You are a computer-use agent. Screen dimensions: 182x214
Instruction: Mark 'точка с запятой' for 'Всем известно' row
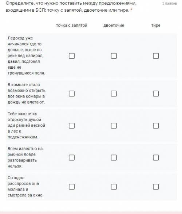72,157
